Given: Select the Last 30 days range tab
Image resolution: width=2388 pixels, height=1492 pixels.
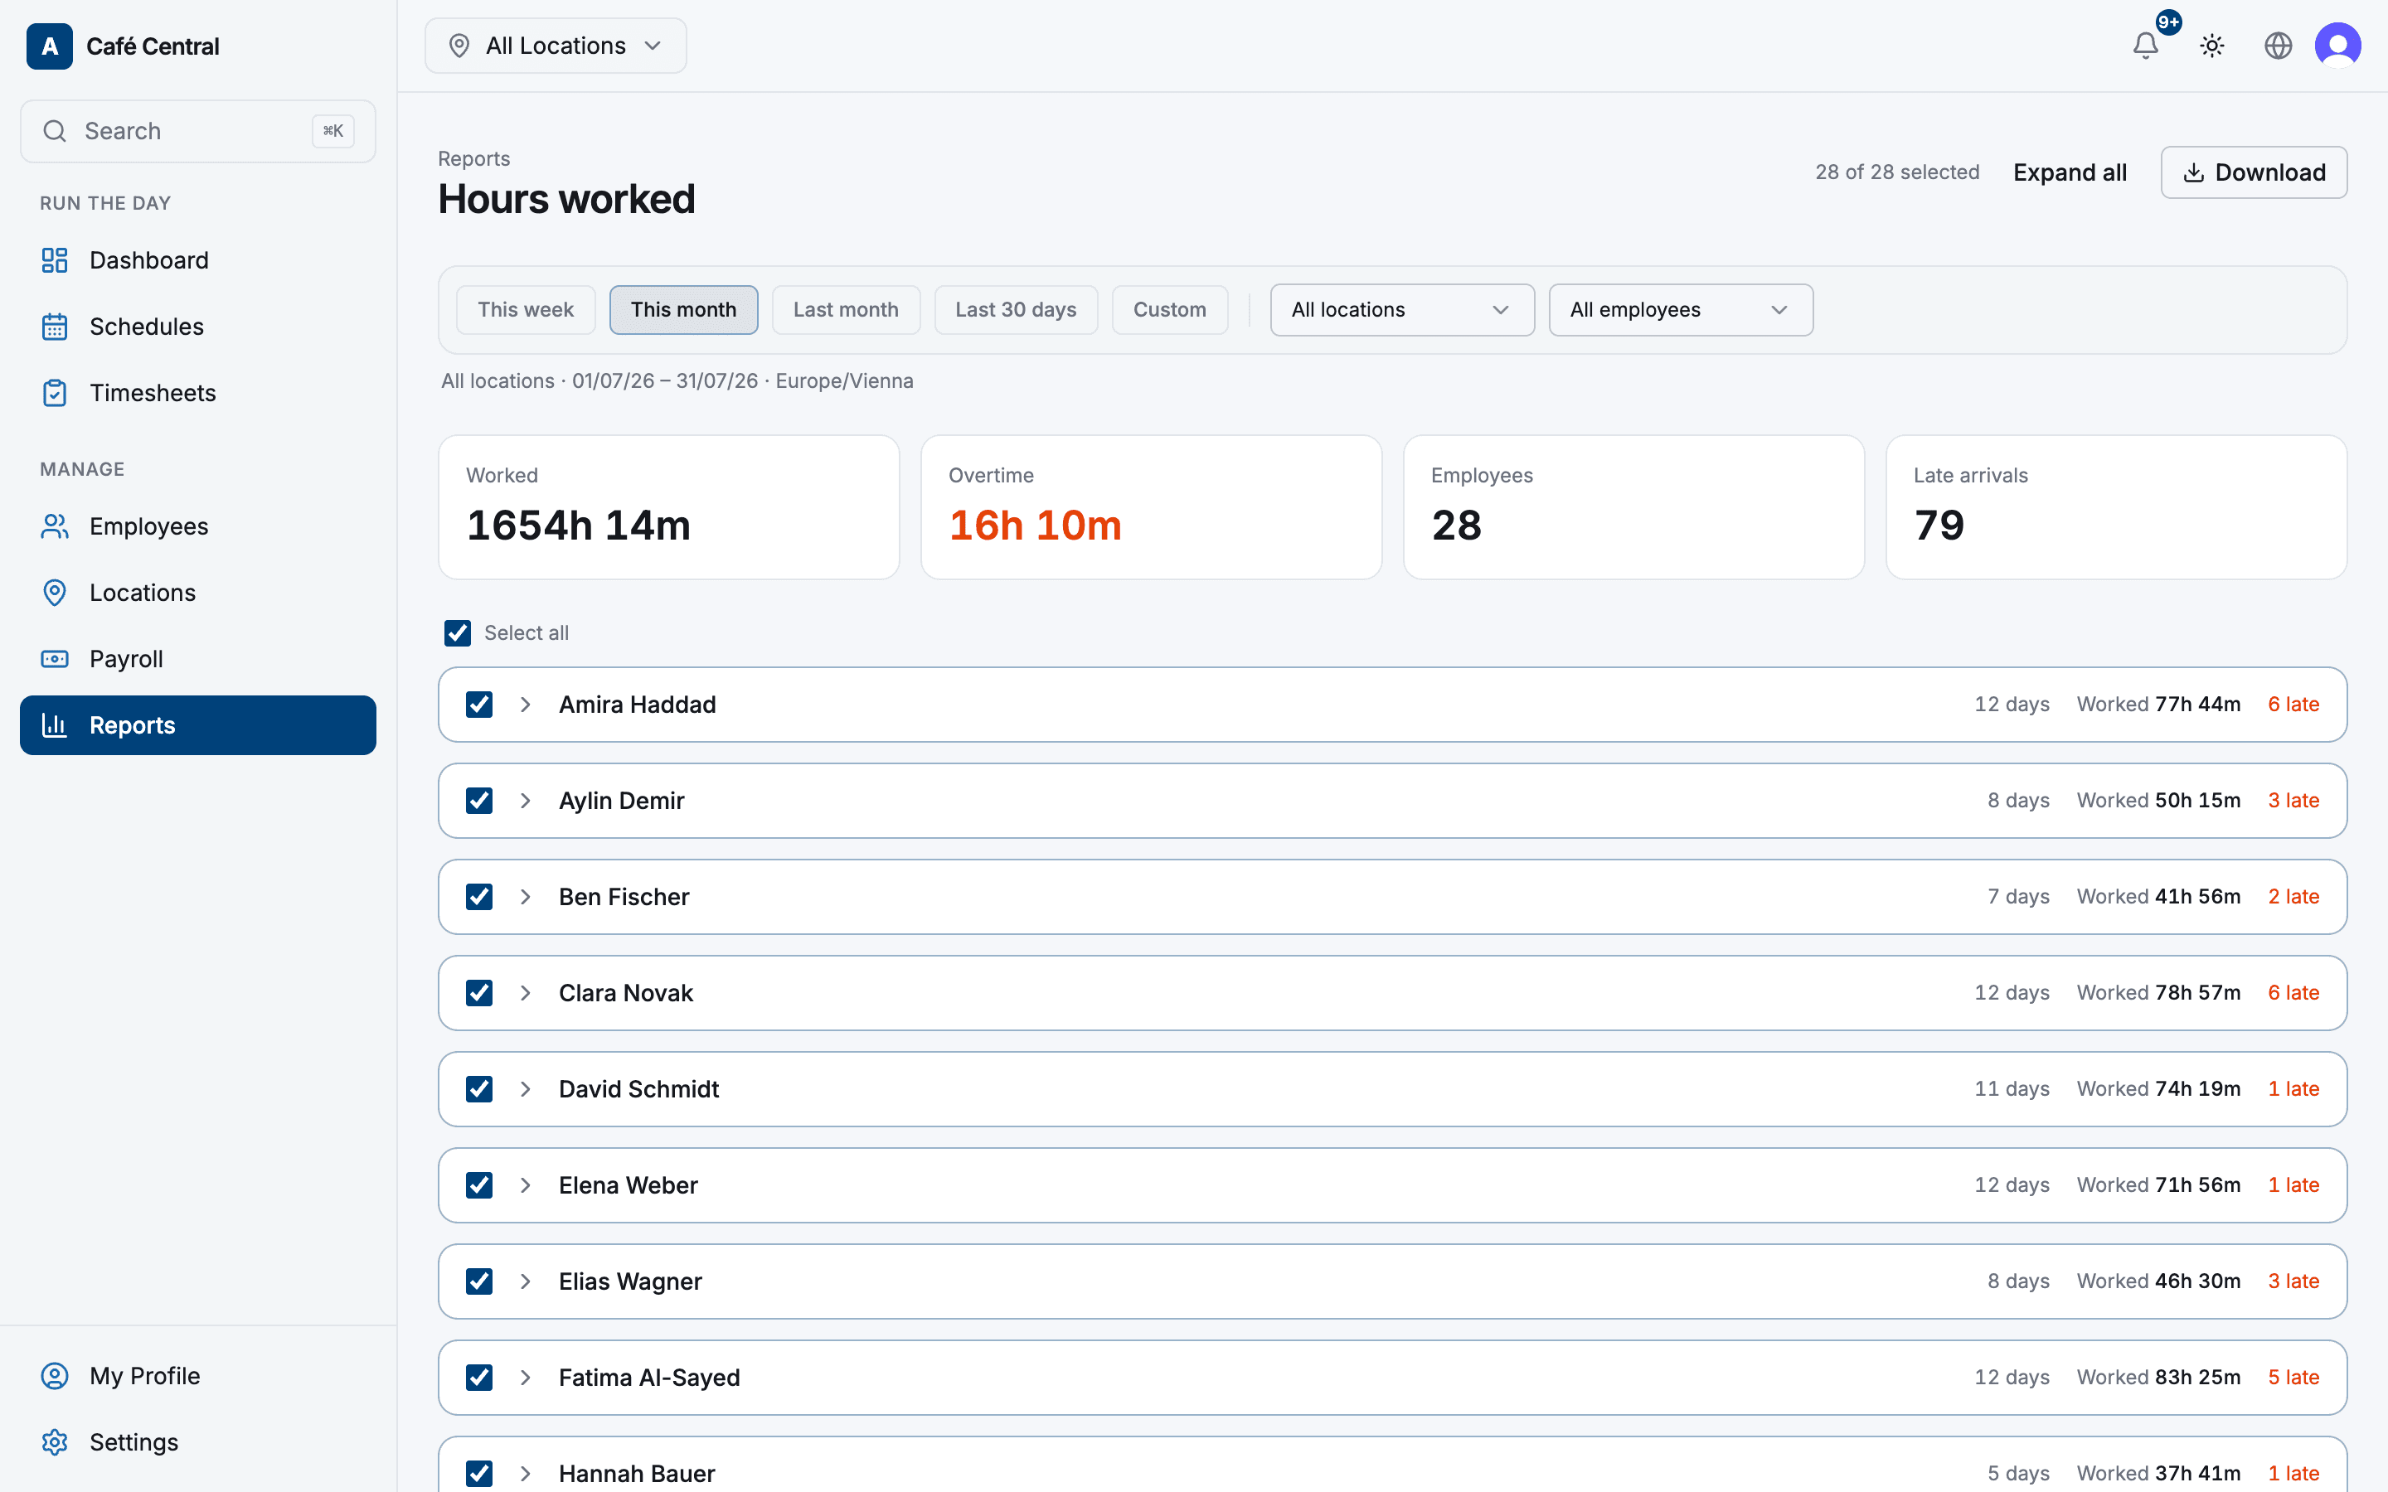Looking at the screenshot, I should click(1016, 310).
